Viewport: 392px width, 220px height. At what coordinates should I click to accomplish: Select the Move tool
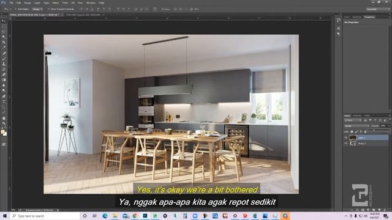[x=4, y=21]
